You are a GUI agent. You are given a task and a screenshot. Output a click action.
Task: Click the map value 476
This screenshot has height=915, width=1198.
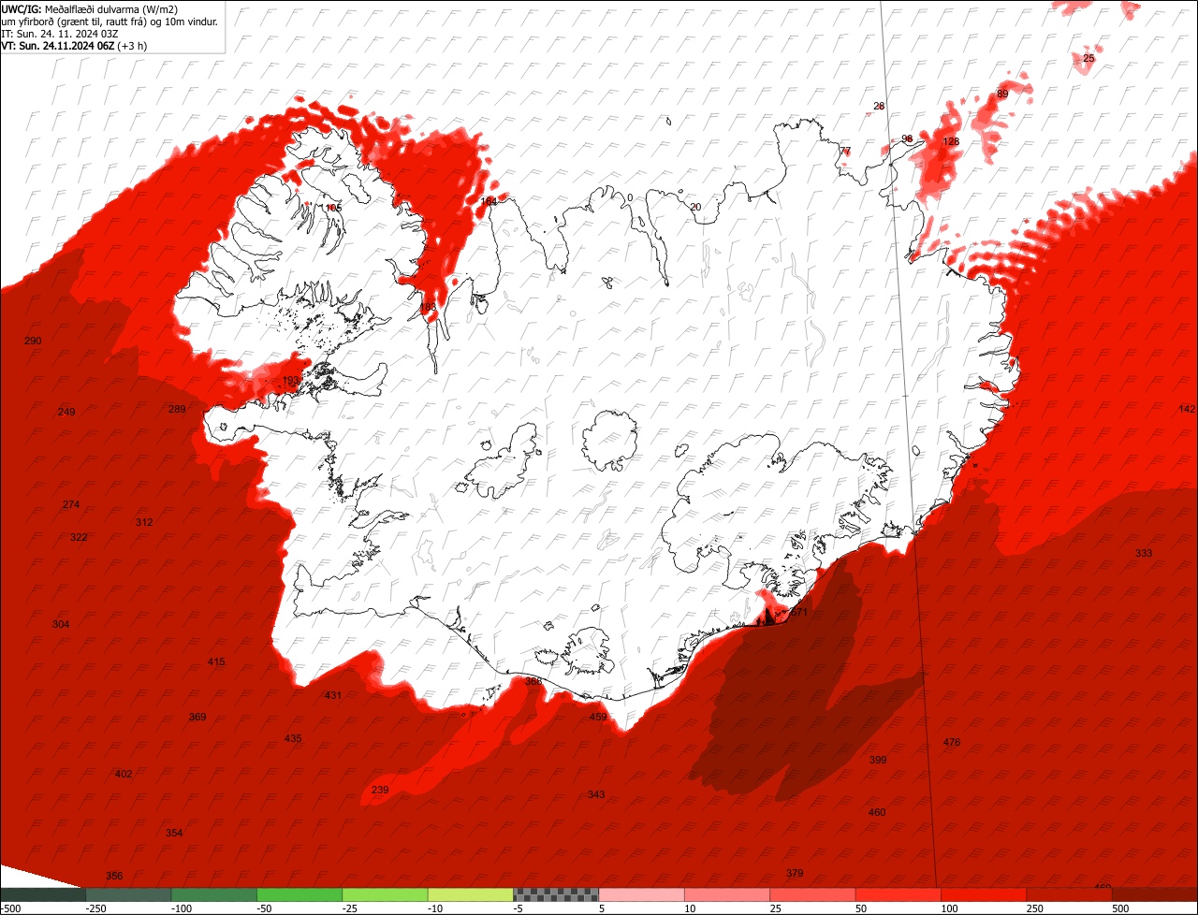tap(952, 742)
